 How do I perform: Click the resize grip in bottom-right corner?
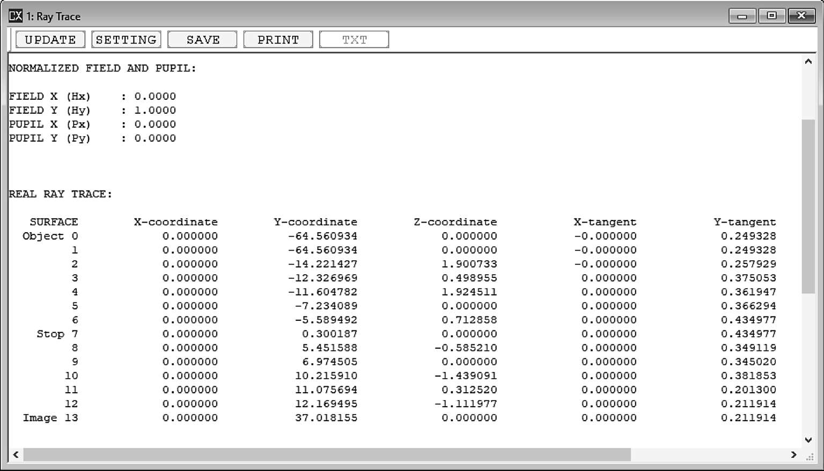pos(810,456)
